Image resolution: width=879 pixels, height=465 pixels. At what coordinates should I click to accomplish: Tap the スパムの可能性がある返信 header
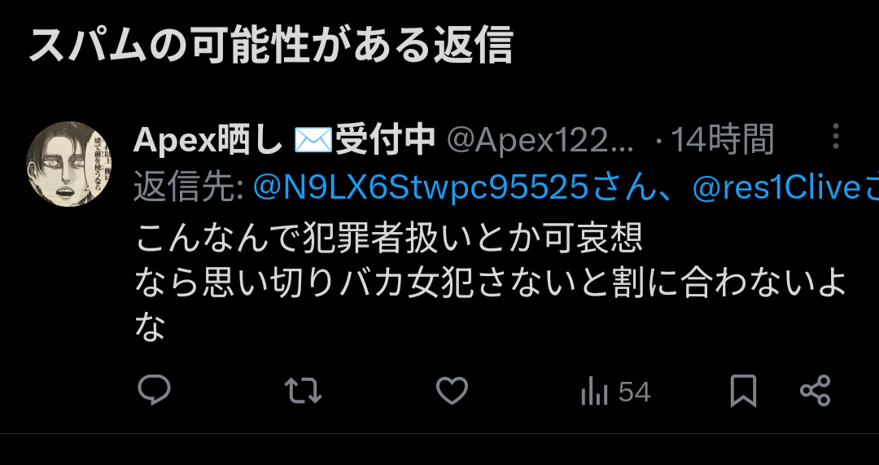[x=271, y=46]
